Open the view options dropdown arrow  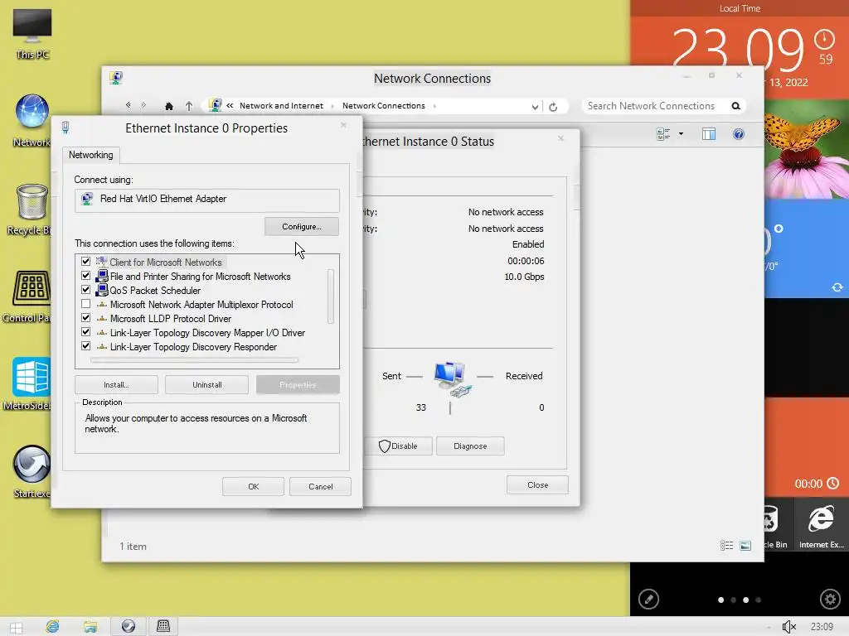coord(681,134)
